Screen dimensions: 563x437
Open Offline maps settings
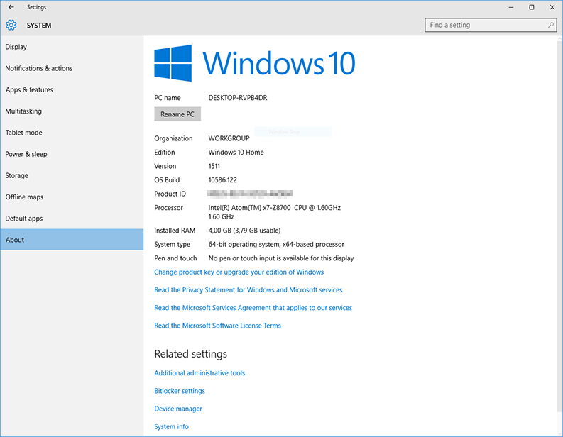coord(72,197)
